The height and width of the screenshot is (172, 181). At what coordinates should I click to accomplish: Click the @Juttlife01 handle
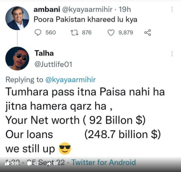click(53, 64)
